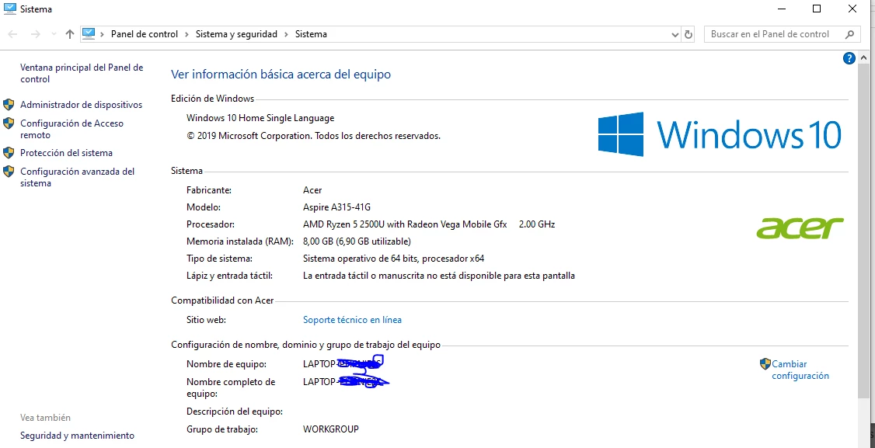The height and width of the screenshot is (448, 875).
Task: Minimize the Sistema window
Action: [x=782, y=9]
